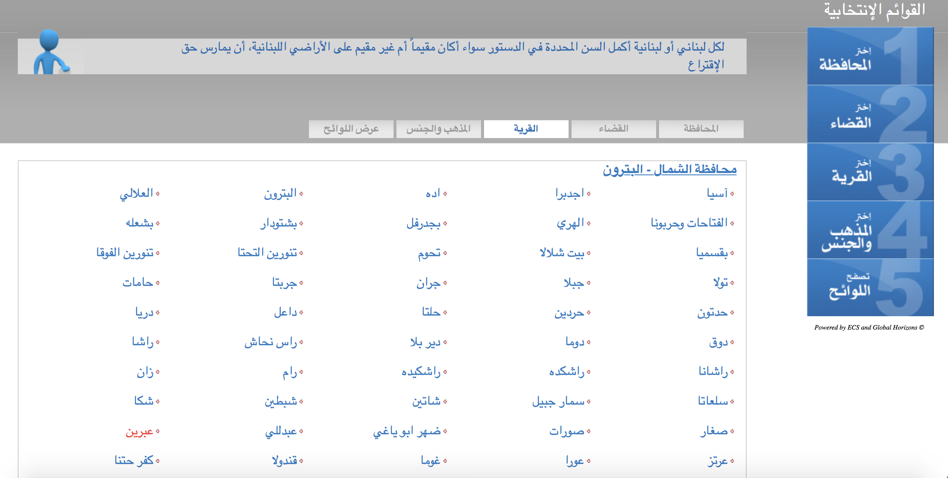Open the village راس نحاش
The height and width of the screenshot is (478, 948).
click(x=271, y=342)
